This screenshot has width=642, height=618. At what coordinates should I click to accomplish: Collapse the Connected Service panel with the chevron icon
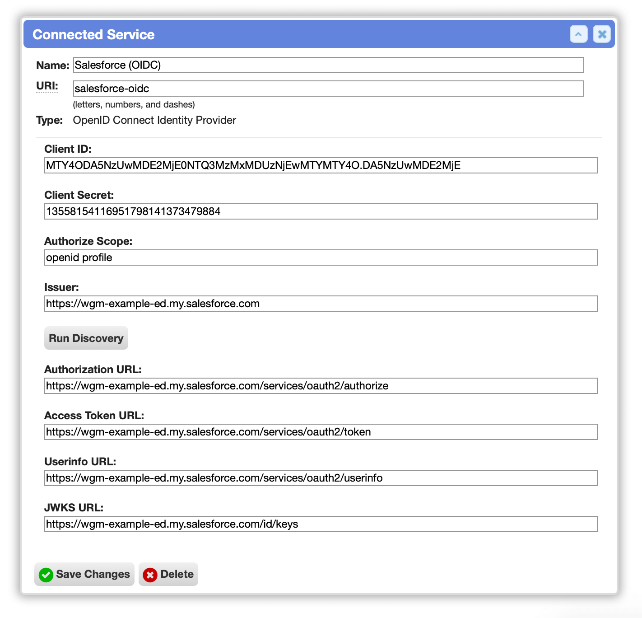coord(578,34)
